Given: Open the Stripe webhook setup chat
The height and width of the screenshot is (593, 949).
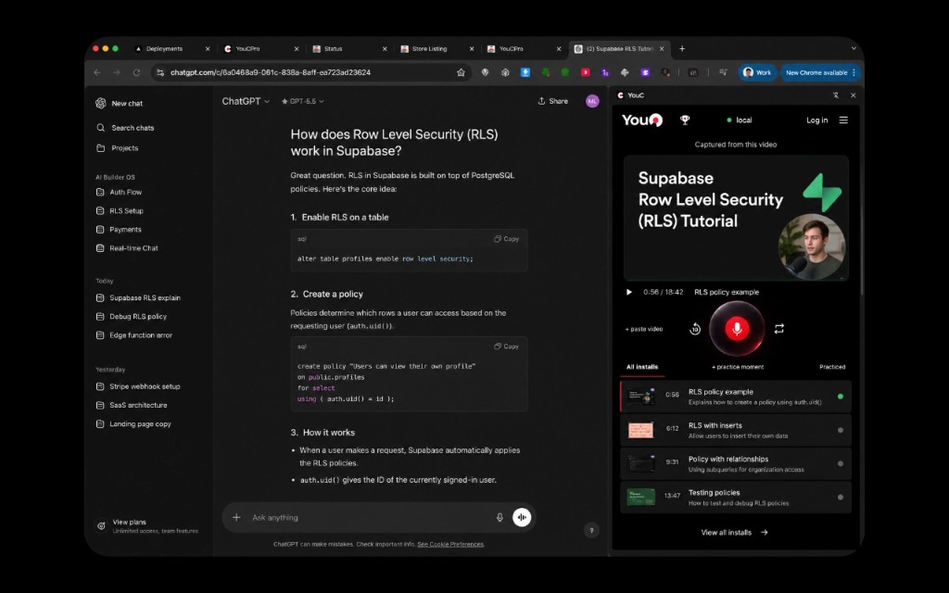Looking at the screenshot, I should point(138,386).
